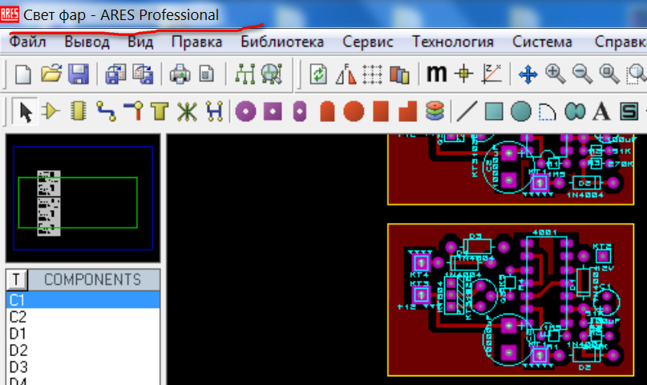Click the export region icon
The width and height of the screenshot is (647, 385).
[143, 75]
